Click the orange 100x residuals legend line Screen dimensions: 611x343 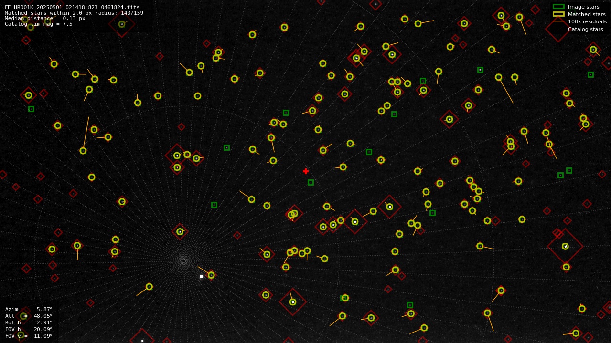pyautogui.click(x=558, y=21)
